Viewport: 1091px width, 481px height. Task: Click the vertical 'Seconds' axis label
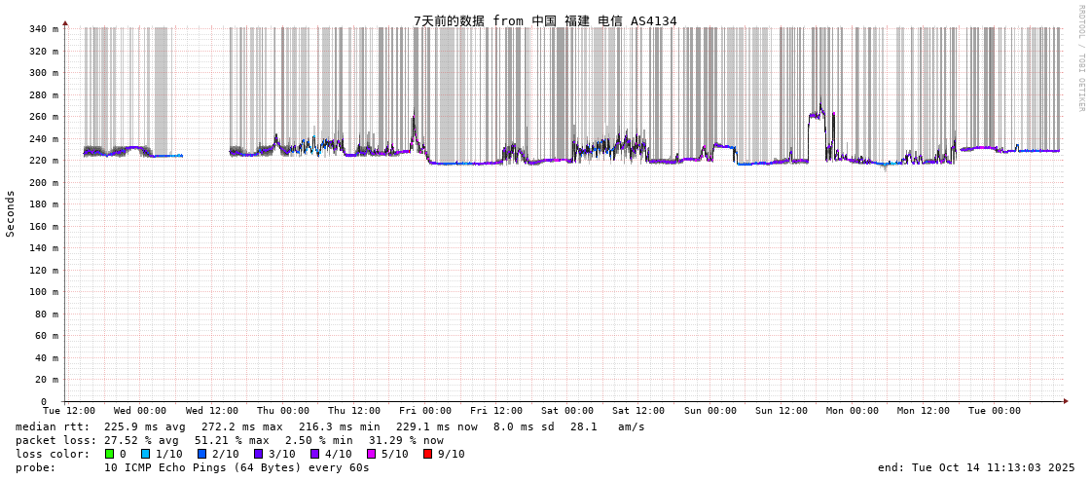coord(11,213)
